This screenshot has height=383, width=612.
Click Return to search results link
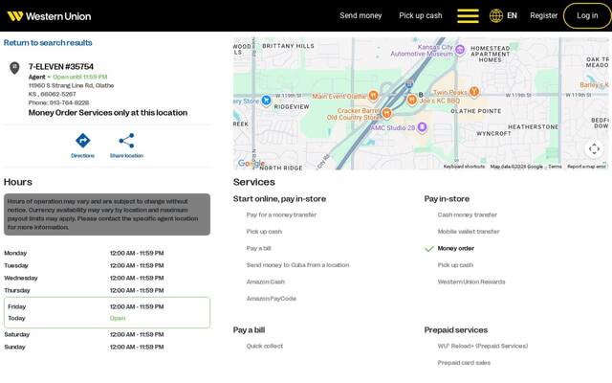click(x=48, y=42)
